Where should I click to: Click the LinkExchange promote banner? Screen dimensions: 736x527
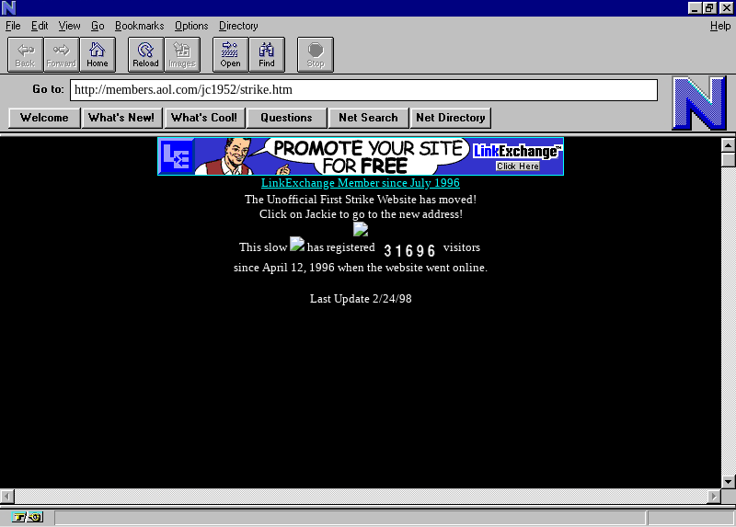360,156
